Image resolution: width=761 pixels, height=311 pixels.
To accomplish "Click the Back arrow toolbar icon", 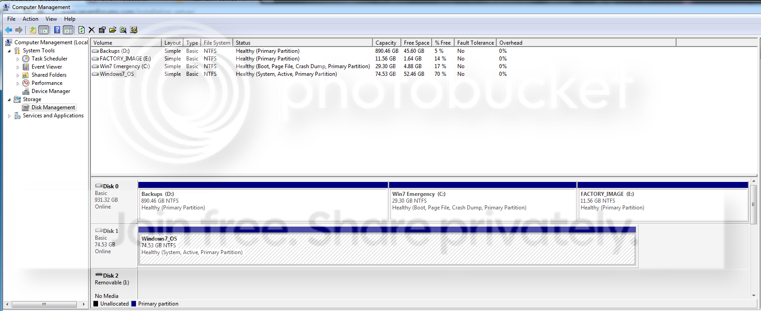I will (x=9, y=30).
